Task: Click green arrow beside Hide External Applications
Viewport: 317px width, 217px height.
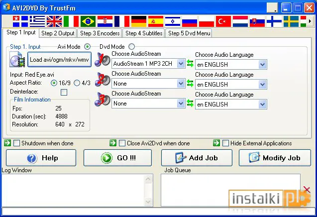Action: [216, 143]
